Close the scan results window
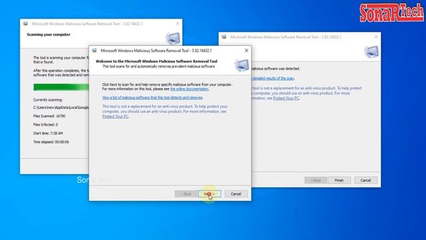 pos(376,37)
